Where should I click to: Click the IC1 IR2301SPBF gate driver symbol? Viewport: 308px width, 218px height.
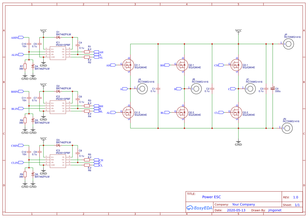[x=58, y=53]
